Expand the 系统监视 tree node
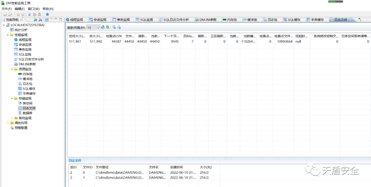 click(x=12, y=118)
